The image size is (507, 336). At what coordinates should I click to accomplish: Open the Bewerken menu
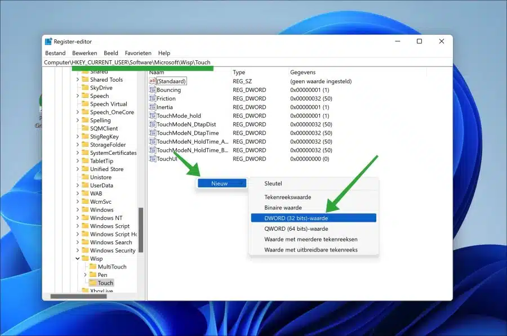tap(84, 53)
